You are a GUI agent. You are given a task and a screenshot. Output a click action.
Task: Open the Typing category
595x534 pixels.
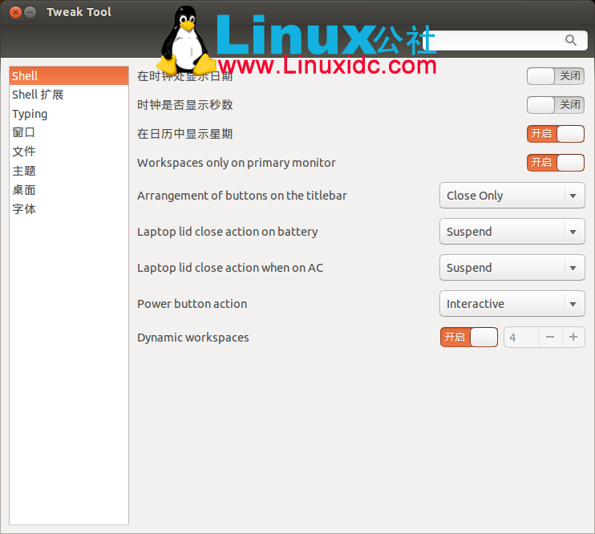point(69,114)
